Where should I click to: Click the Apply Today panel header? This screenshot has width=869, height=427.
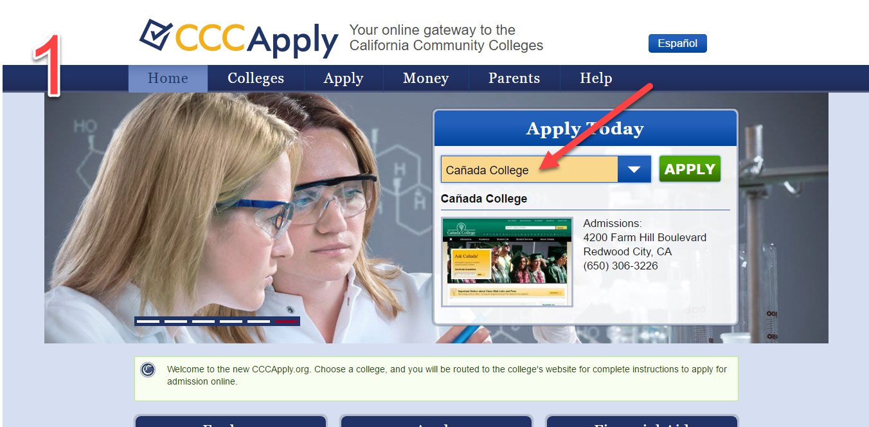585,129
